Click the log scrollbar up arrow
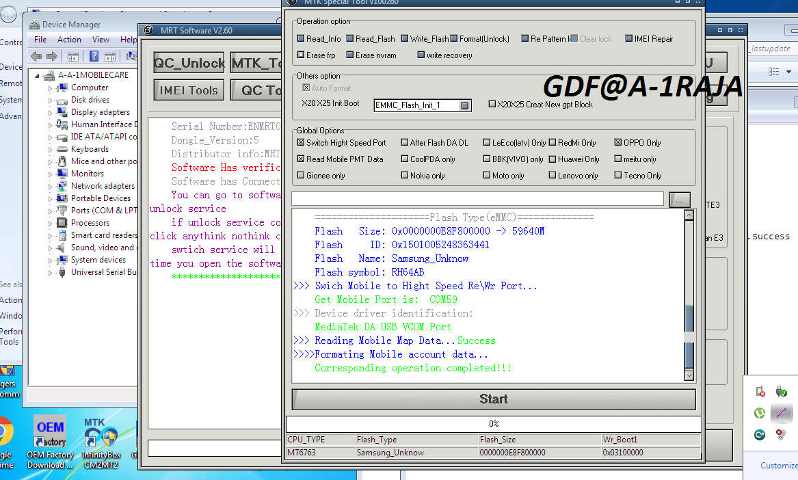Viewport: 798px width, 480px height. 689,215
